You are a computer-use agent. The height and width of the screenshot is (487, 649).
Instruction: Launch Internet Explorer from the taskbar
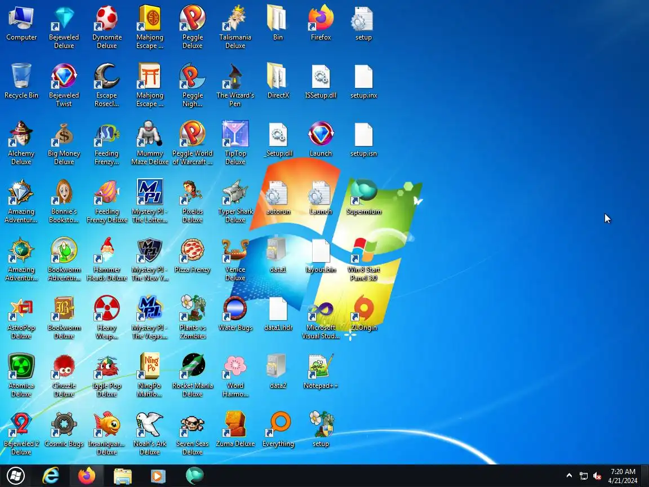[x=51, y=476]
